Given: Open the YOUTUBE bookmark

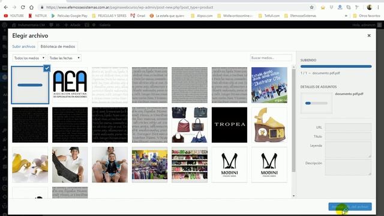Looking at the screenshot, I should [x=14, y=16].
